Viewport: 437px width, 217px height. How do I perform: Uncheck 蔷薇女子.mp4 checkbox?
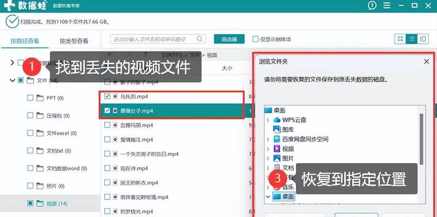point(107,111)
